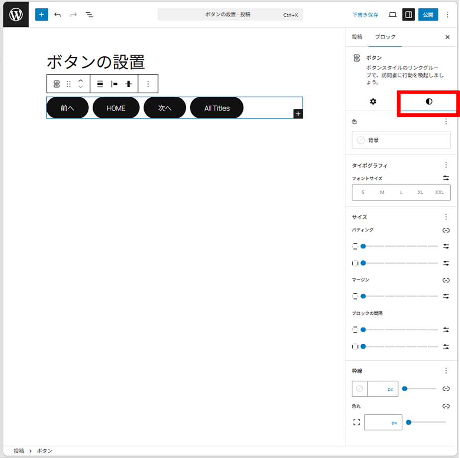
Task: Switch to the 投稿 tab
Action: click(x=357, y=37)
